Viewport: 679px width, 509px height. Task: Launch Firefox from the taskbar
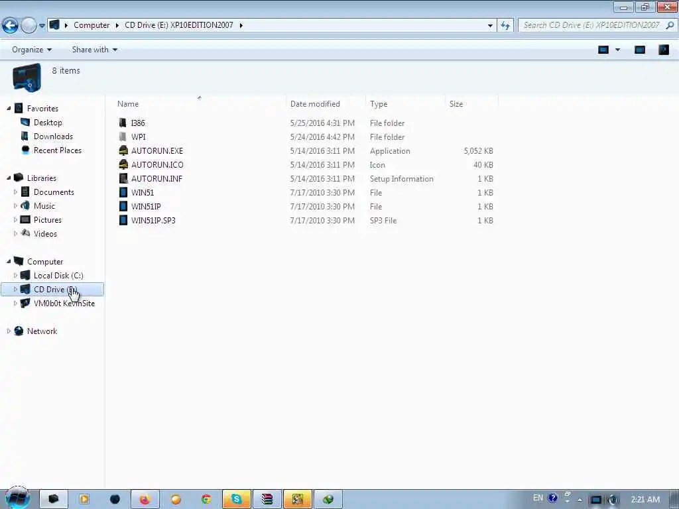pyautogui.click(x=145, y=499)
